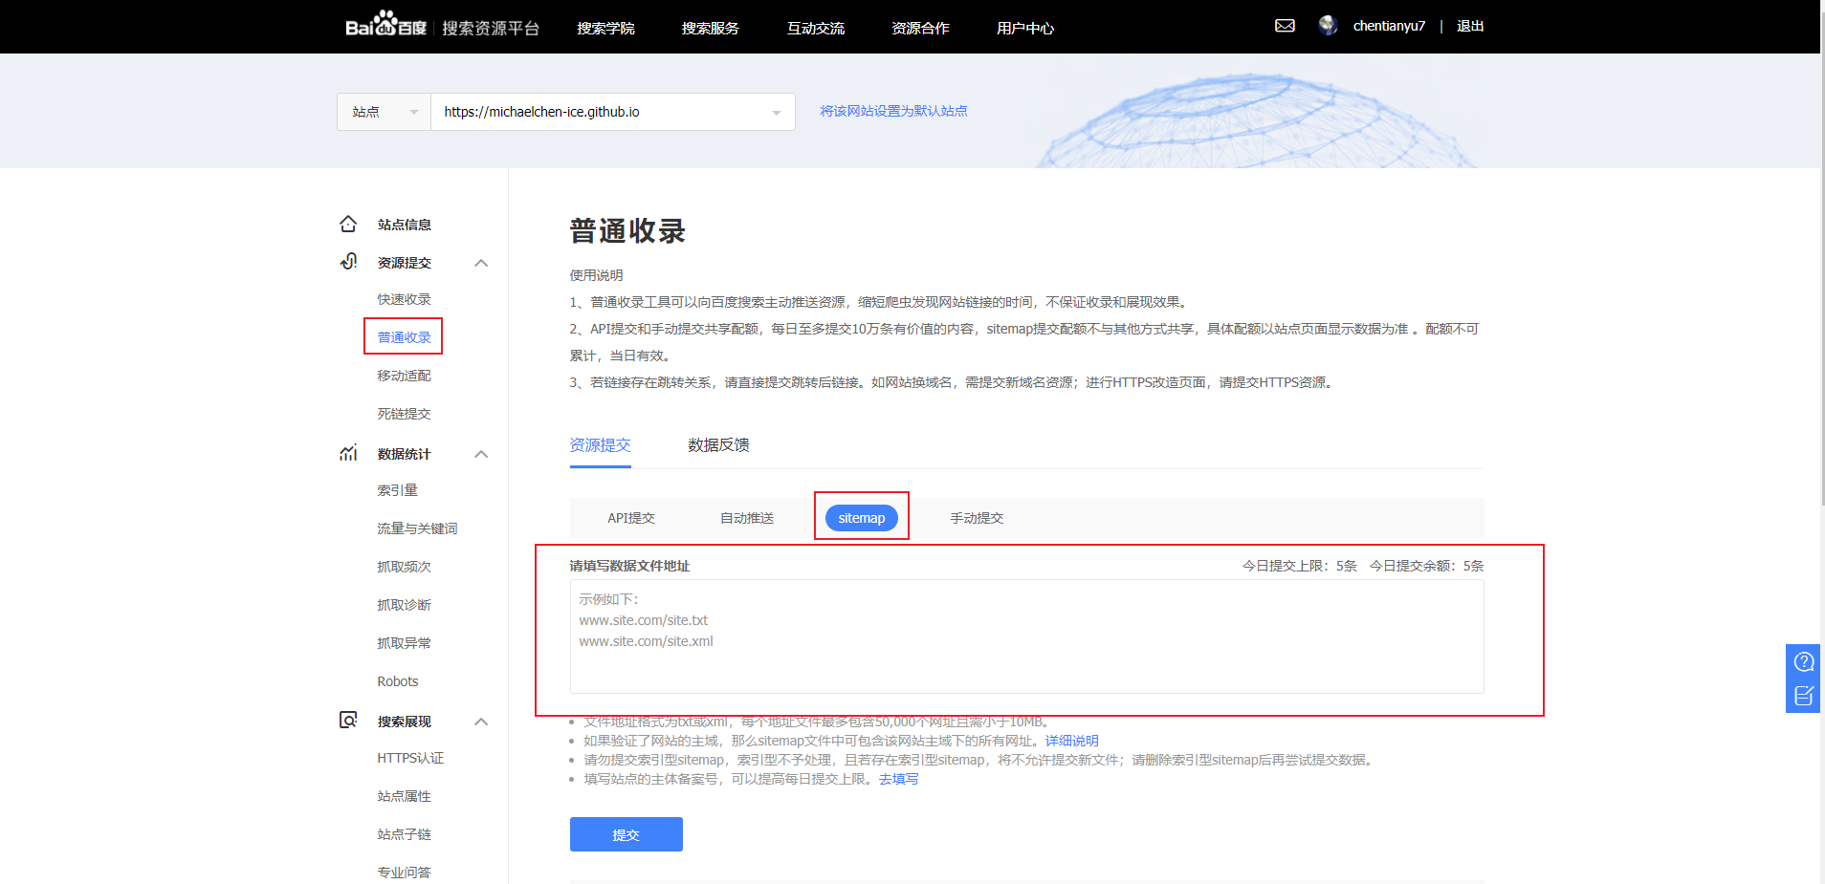Click the 站点信息 house icon
Viewport: 1825px width, 884px height.
tap(348, 224)
